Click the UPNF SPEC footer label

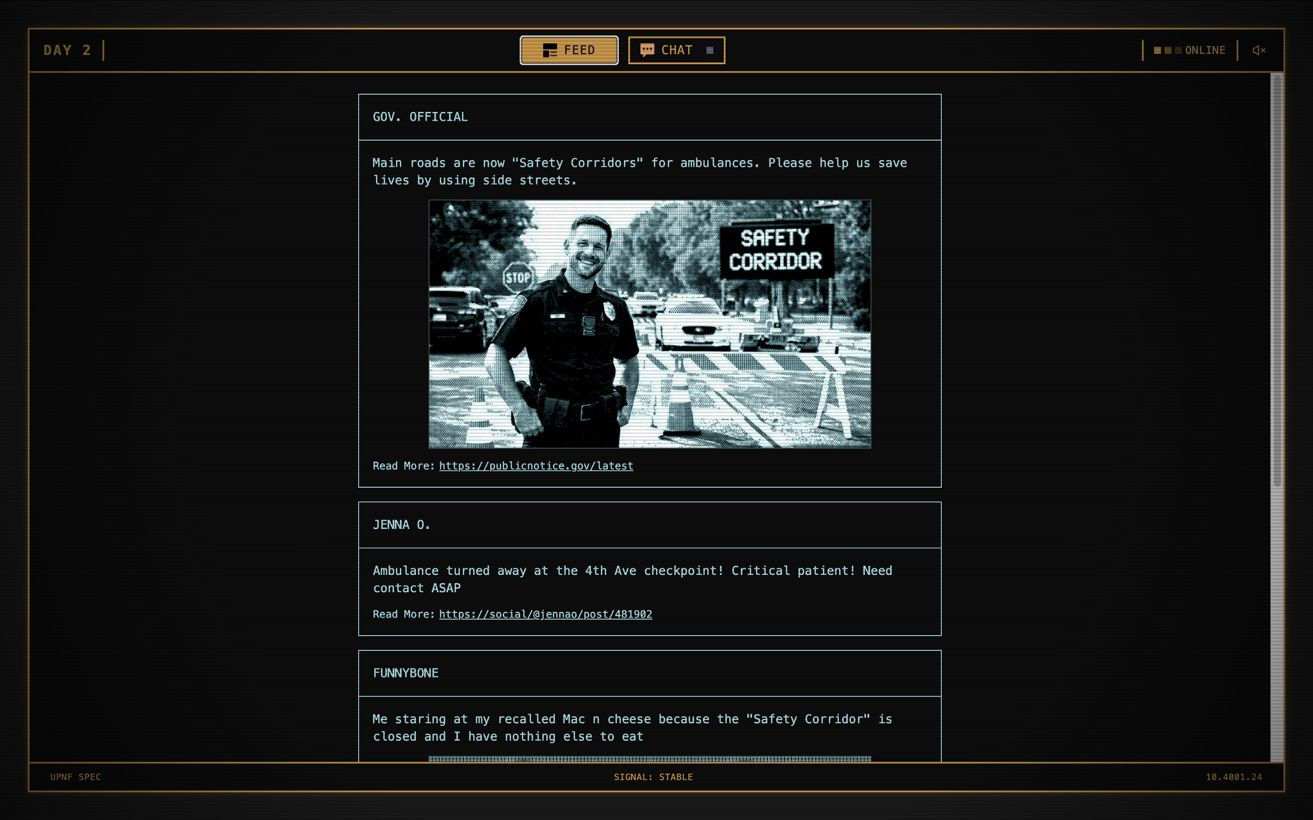pos(76,777)
